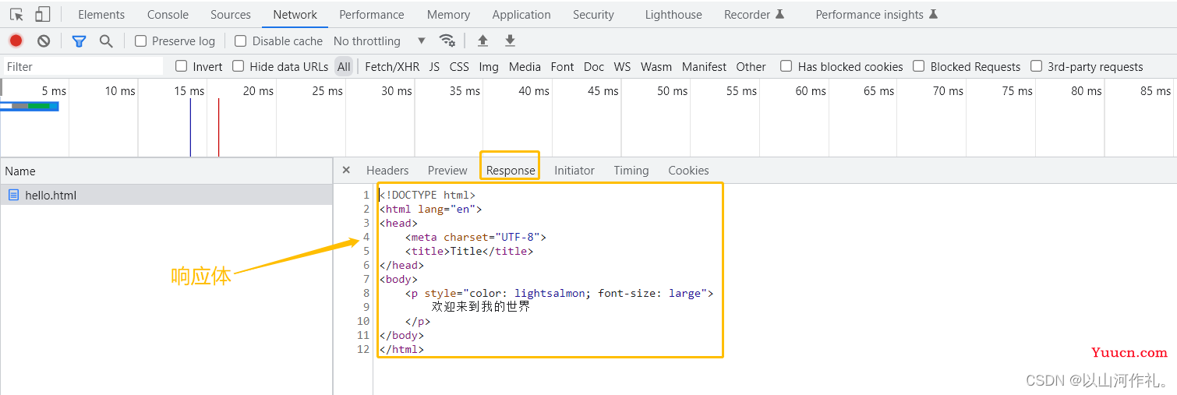Select the Network panel tab
The width and height of the screenshot is (1177, 395).
(x=295, y=14)
